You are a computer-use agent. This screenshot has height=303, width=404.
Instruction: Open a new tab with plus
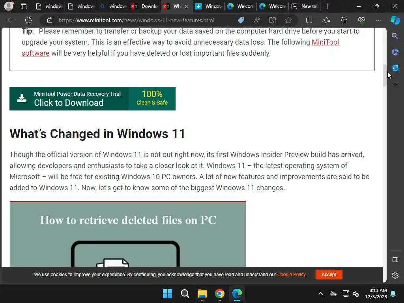(327, 6)
